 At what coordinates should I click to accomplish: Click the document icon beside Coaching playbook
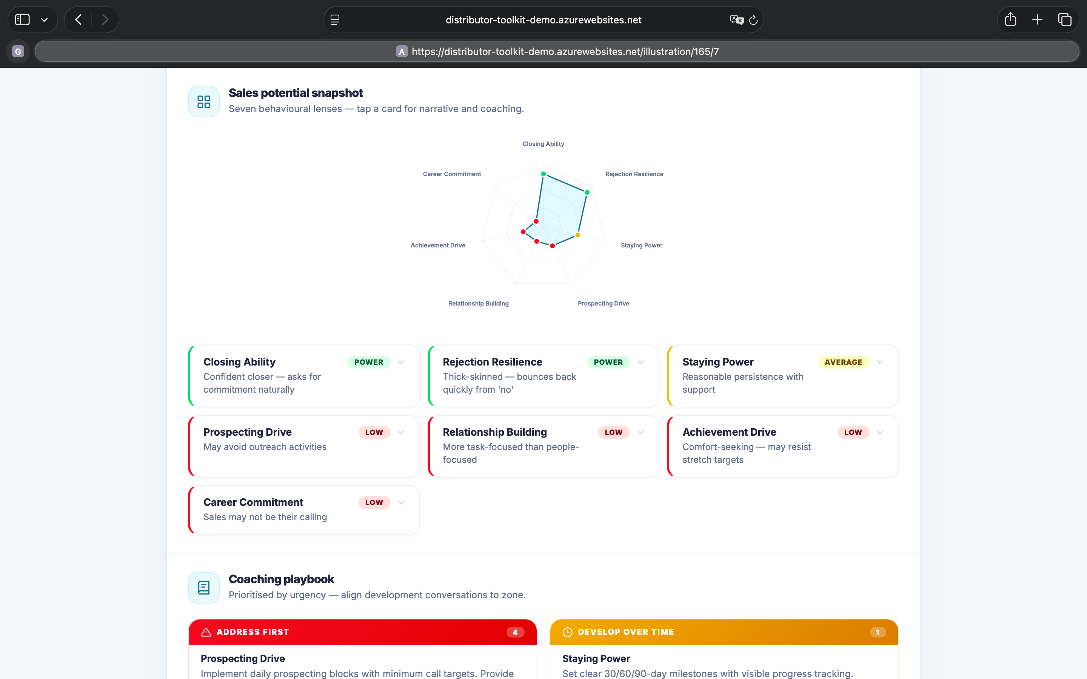click(x=203, y=587)
